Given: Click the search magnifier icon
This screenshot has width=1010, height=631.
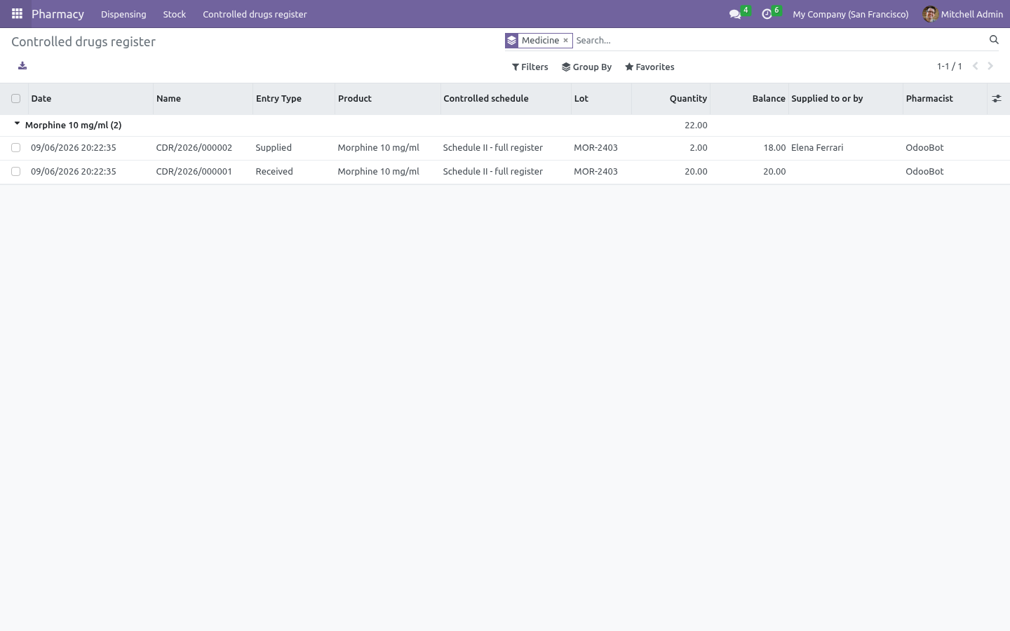Looking at the screenshot, I should (x=994, y=40).
